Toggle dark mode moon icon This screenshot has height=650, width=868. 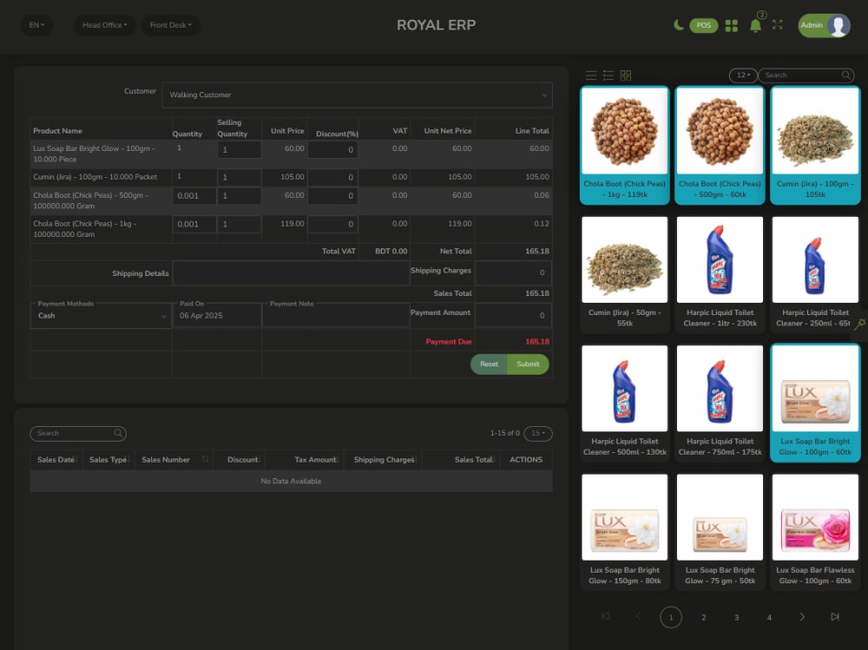point(678,25)
